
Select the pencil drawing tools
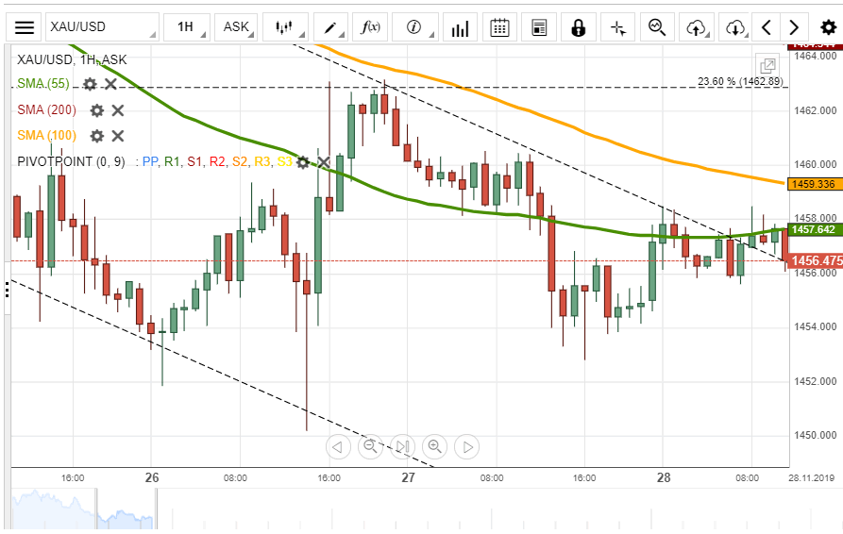point(330,26)
